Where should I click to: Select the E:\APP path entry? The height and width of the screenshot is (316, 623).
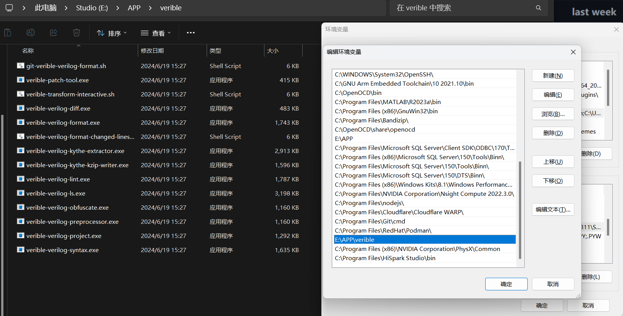[425, 139]
